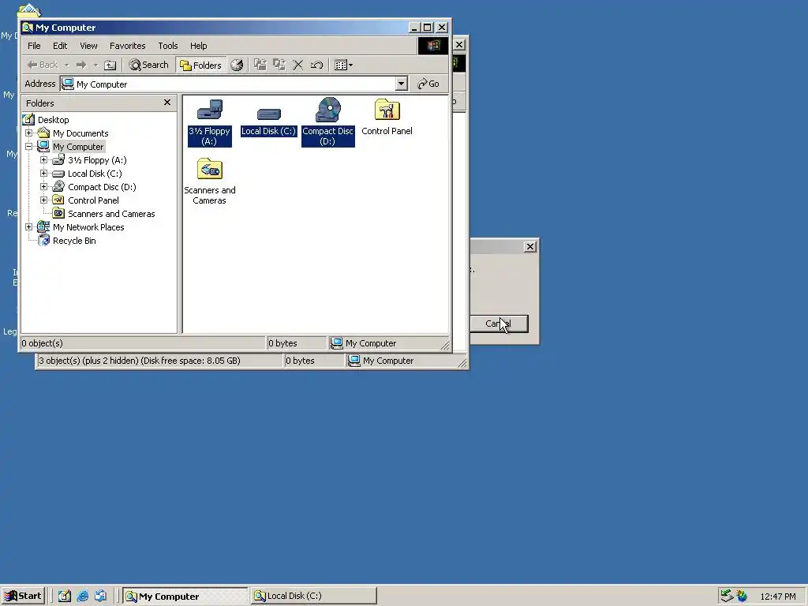This screenshot has width=808, height=606.
Task: Launch Outlook Express from quick launch
Action: [x=100, y=597]
